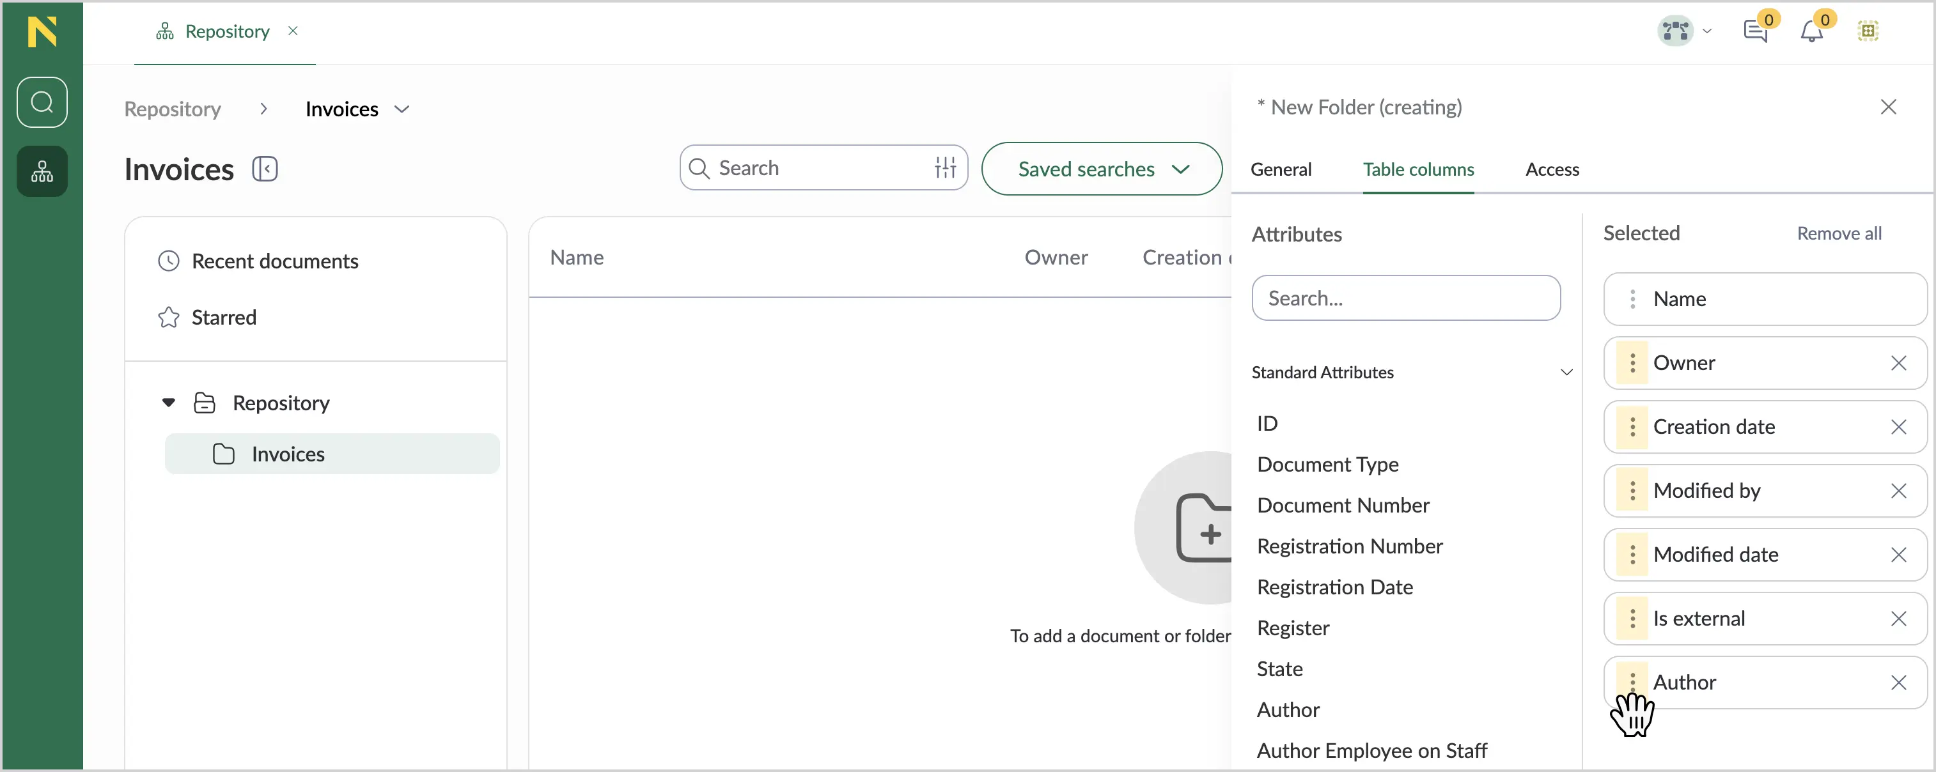
Task: Add the Register attribute
Action: [1293, 628]
